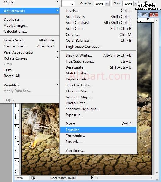Open the status bar info flyout arrow
This screenshot has width=161, height=182.
pos(92,178)
